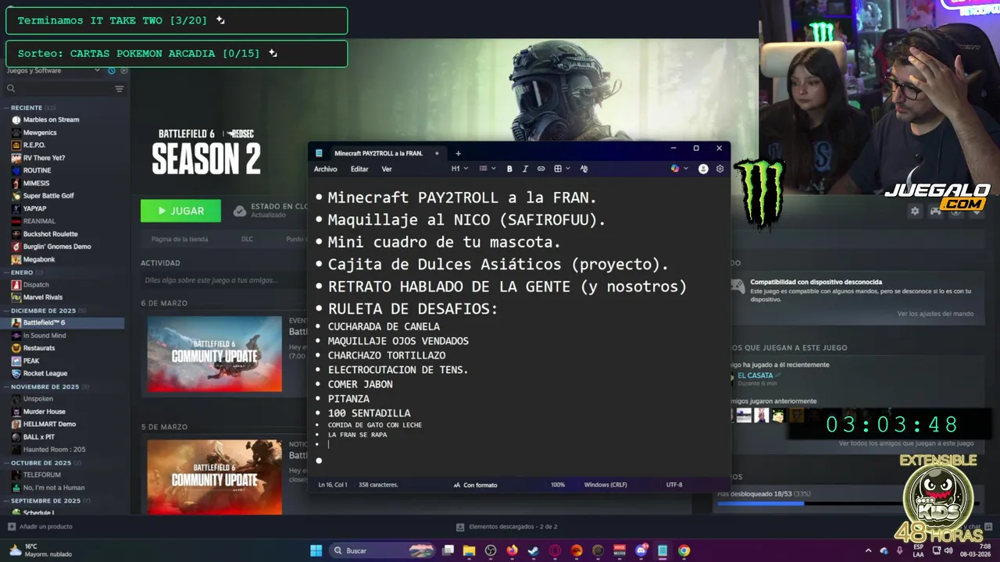This screenshot has width=1000, height=562.
Task: Open DLC tab on Battlefield page
Action: [247, 239]
